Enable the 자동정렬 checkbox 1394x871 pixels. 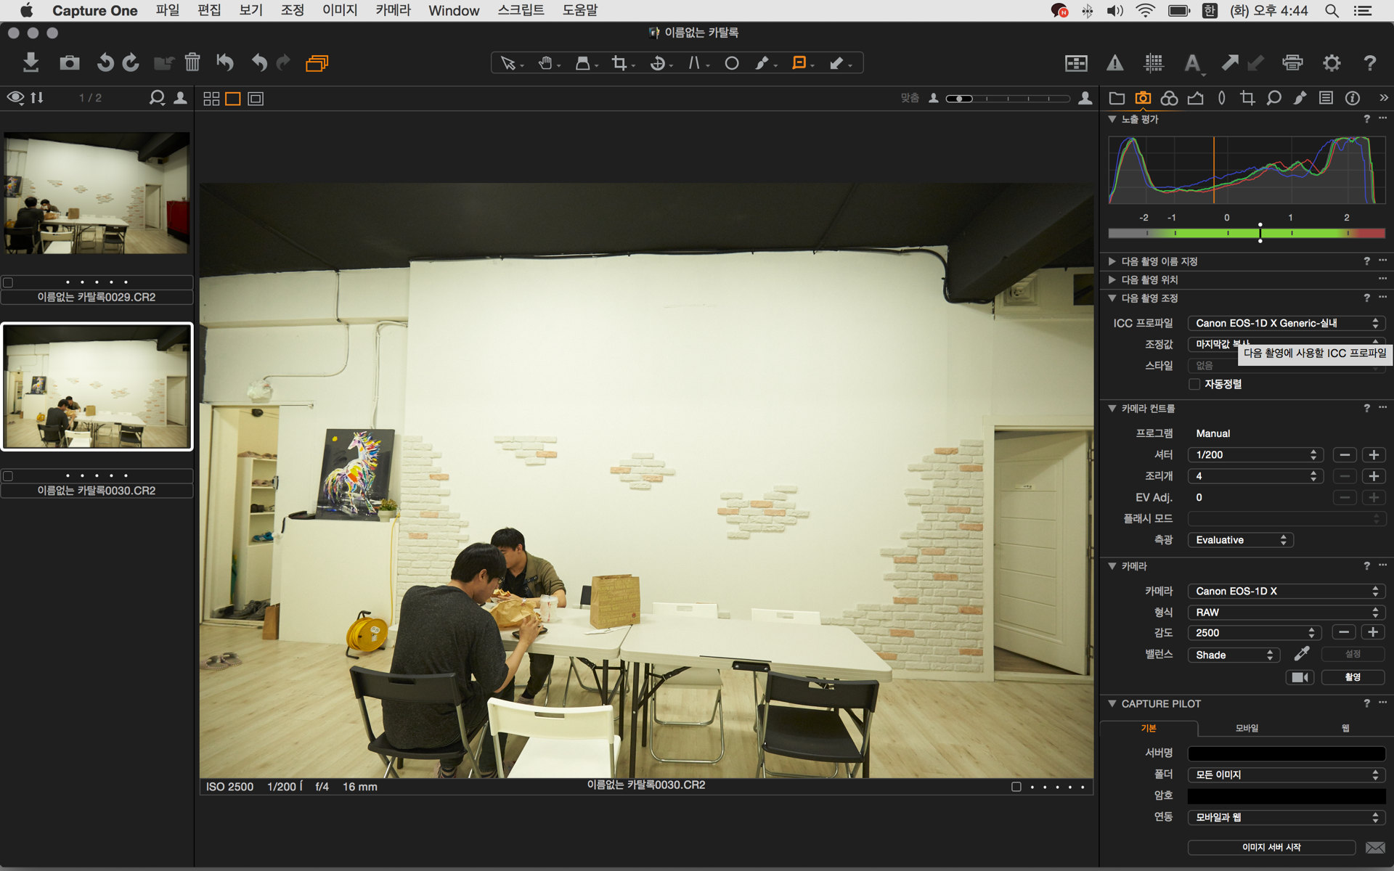1194,384
